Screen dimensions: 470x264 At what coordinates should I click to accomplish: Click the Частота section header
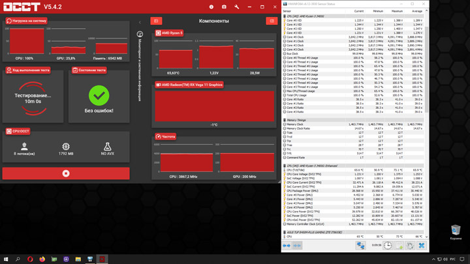(x=165, y=136)
